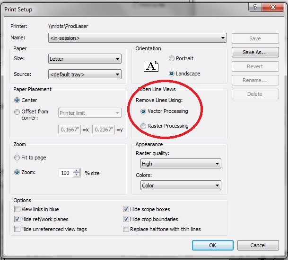Open the Raster quality dropdown

tap(181, 164)
